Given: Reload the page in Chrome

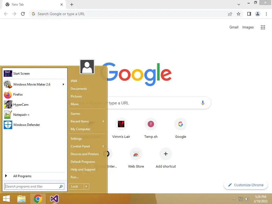Looking at the screenshot, I should (23, 14).
